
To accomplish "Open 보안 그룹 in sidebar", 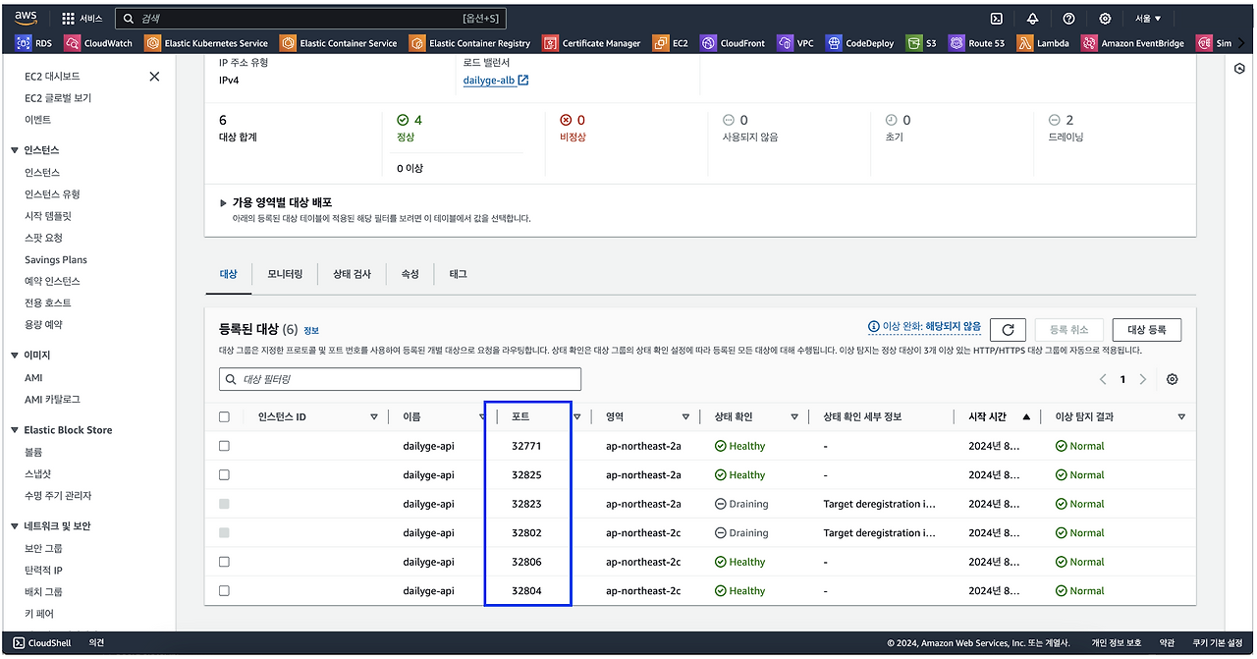I will (x=43, y=549).
